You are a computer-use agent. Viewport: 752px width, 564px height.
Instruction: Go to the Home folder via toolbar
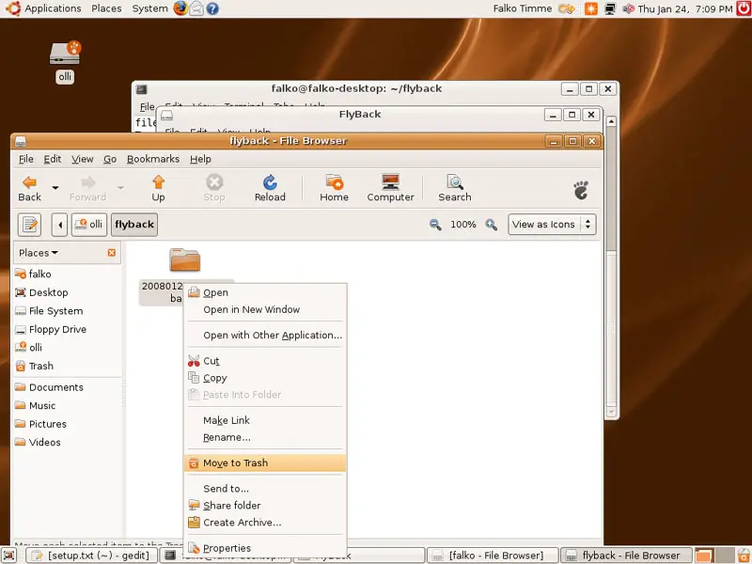[335, 189]
